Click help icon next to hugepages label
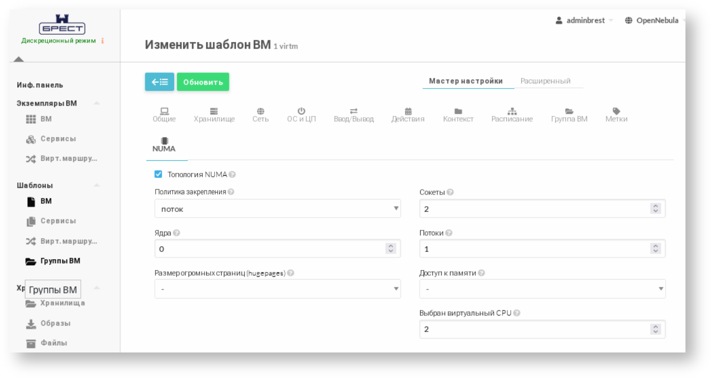Viewport: 712px width, 379px height. [290, 273]
